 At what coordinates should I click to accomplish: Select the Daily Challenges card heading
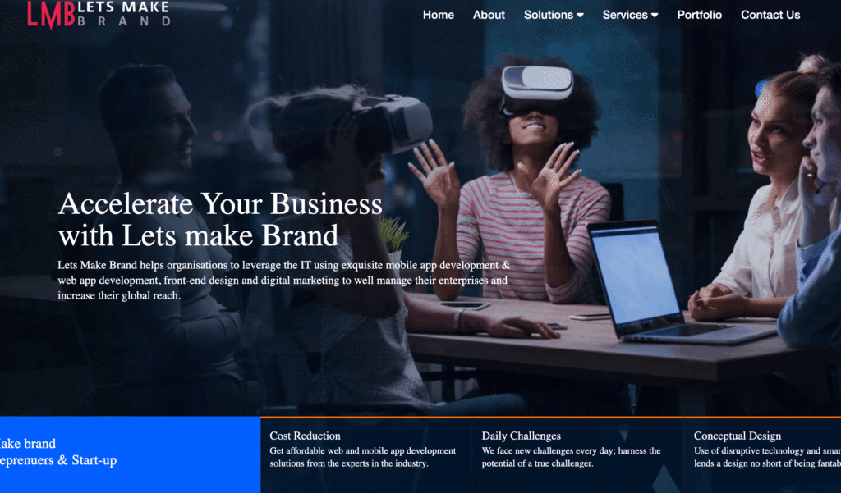pyautogui.click(x=521, y=436)
